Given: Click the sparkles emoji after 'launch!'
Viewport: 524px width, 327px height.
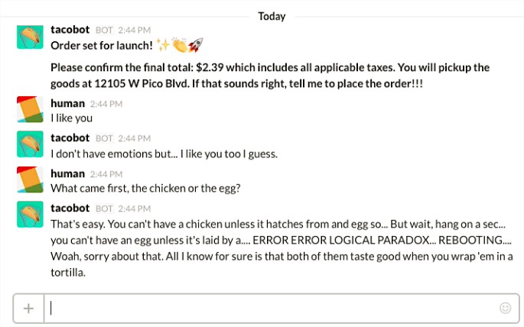Looking at the screenshot, I should point(164,45).
